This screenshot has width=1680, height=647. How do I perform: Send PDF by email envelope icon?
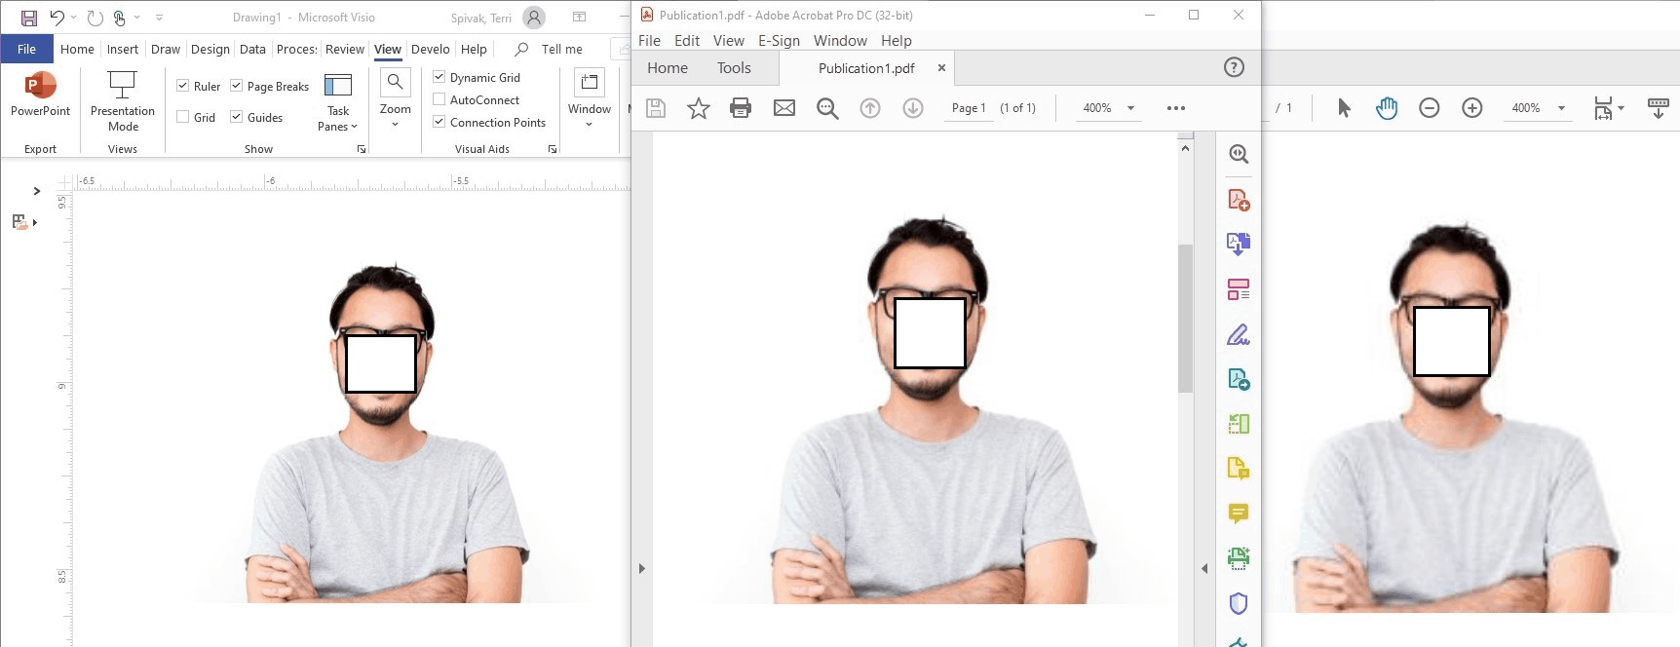(784, 108)
